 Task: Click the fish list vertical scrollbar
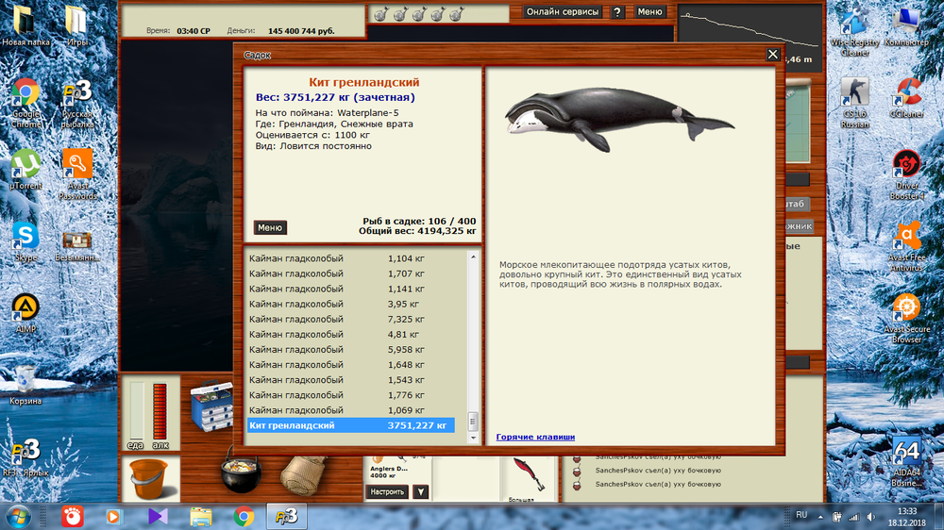474,340
